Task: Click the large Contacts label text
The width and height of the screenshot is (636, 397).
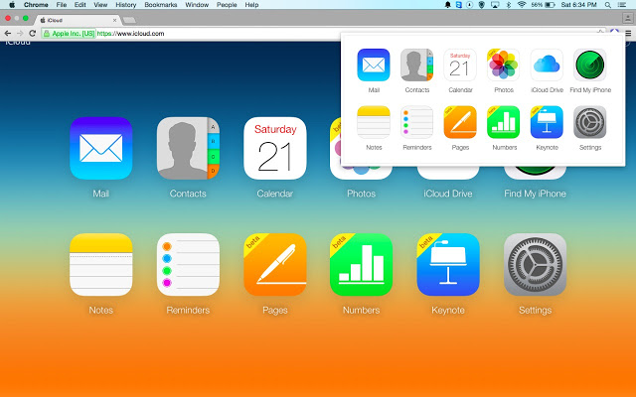Action: 188,194
